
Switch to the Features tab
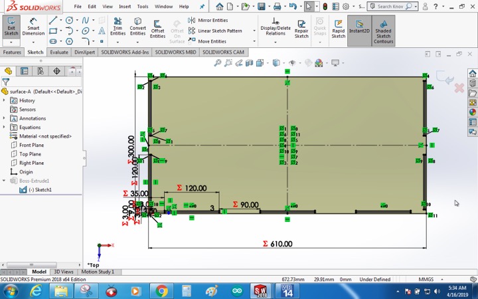point(12,52)
